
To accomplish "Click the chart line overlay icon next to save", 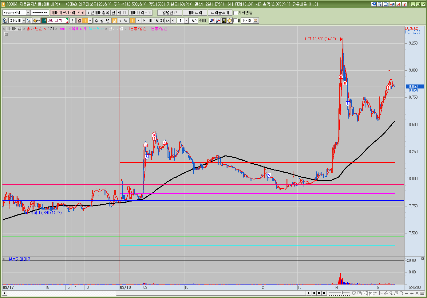I will (x=218, y=21).
